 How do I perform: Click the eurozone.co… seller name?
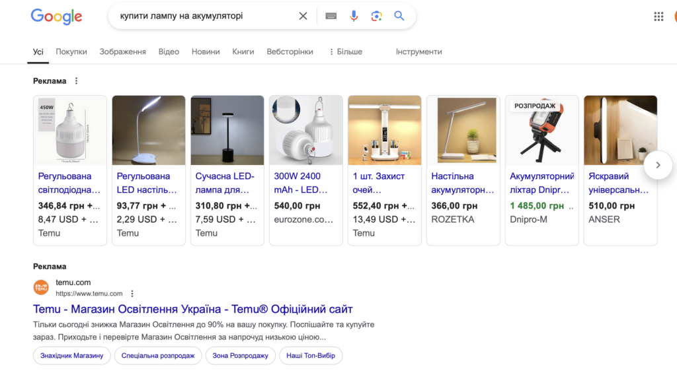coord(303,219)
